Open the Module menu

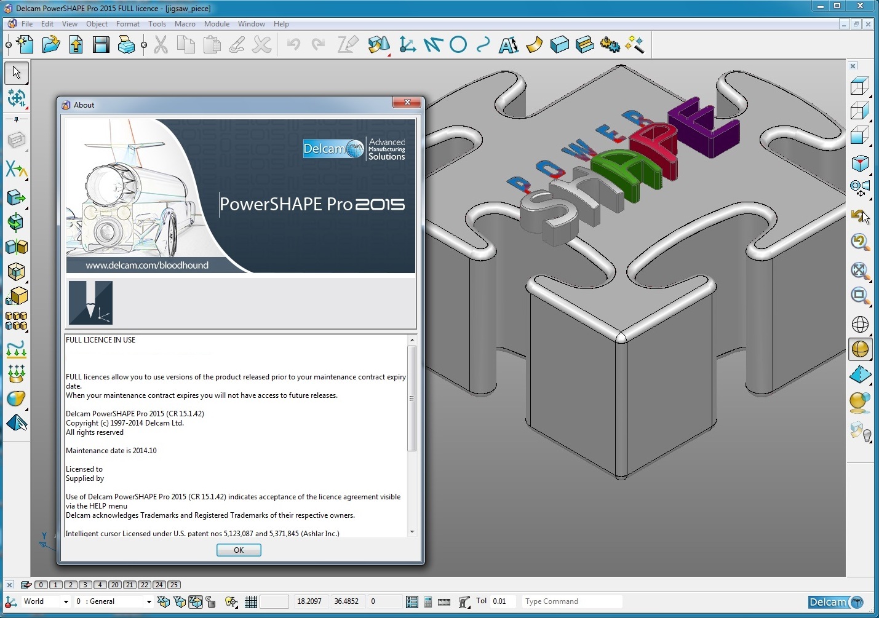217,24
